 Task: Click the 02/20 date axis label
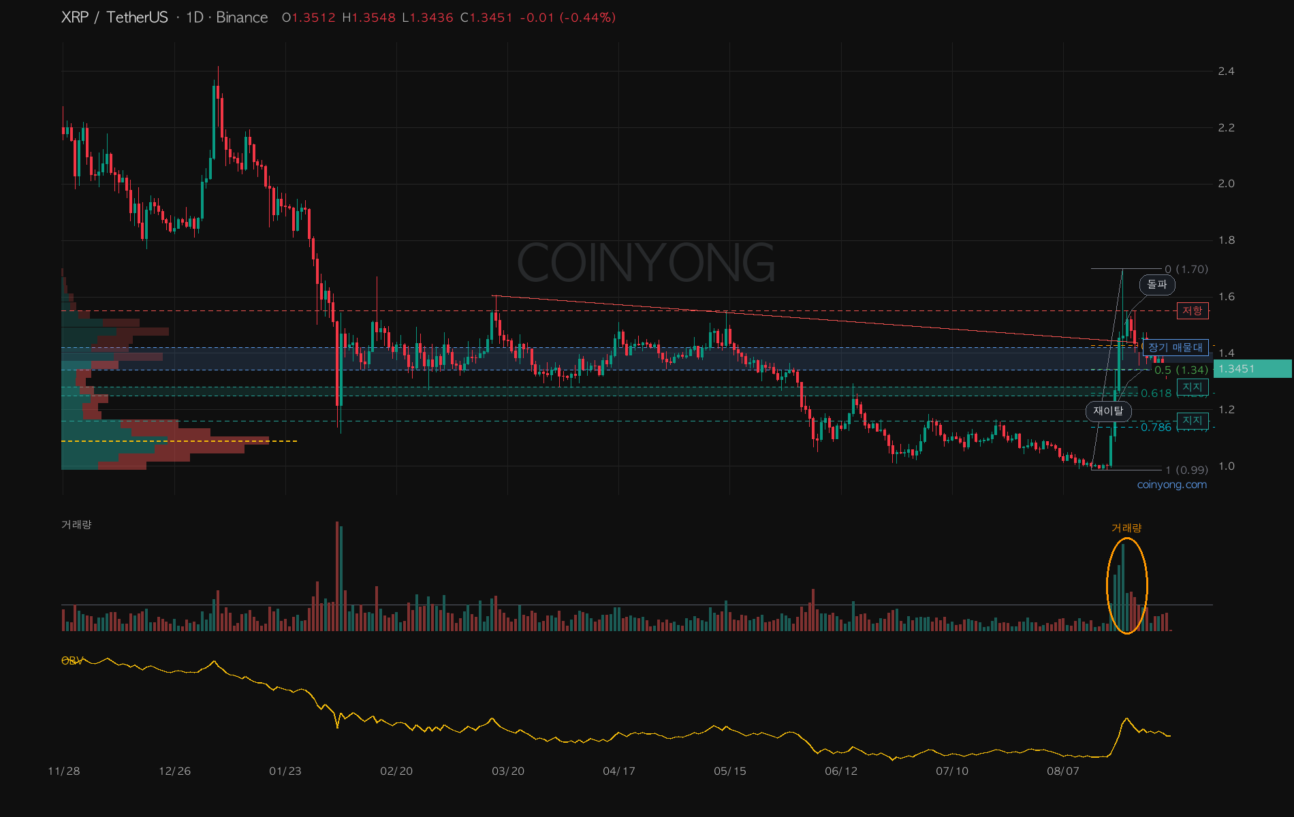[396, 771]
